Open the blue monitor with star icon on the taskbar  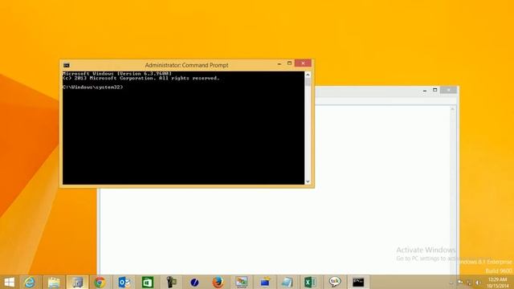(265, 282)
